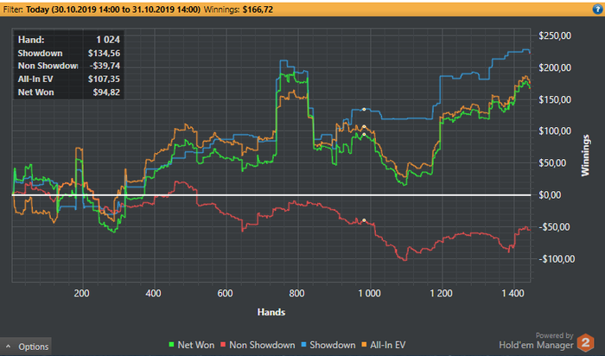Click the Hand 1 024 tooltip row

(68, 40)
